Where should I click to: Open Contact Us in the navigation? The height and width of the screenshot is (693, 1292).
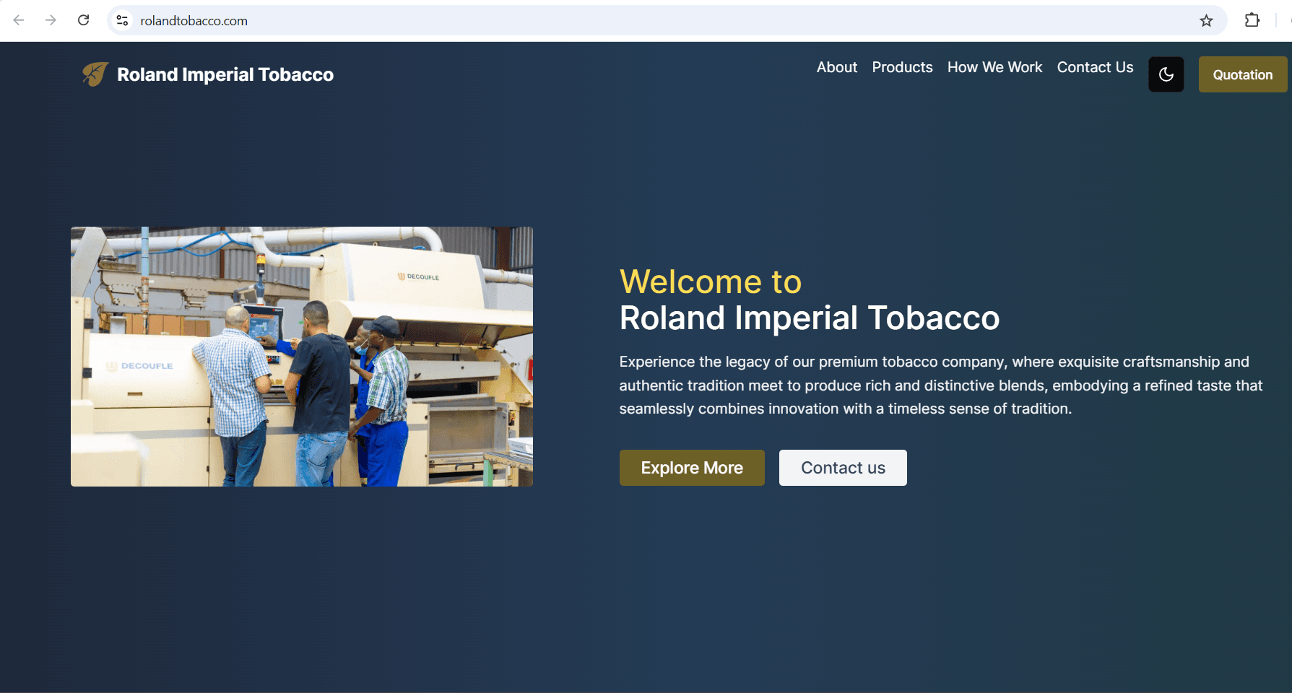(1095, 67)
